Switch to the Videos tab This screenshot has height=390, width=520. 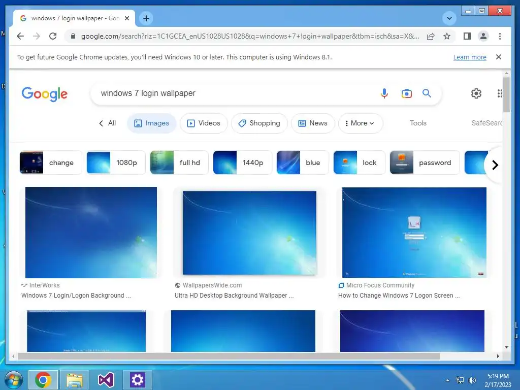pos(204,123)
